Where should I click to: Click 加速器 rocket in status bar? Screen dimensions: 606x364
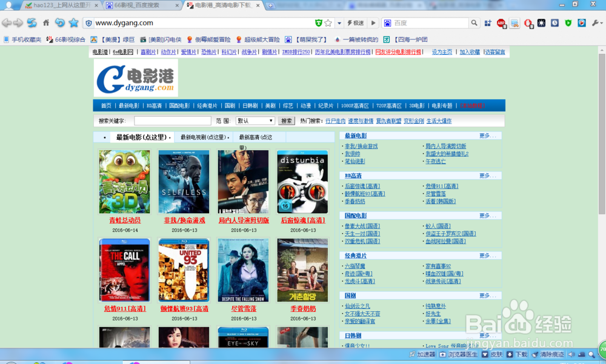coord(422,354)
